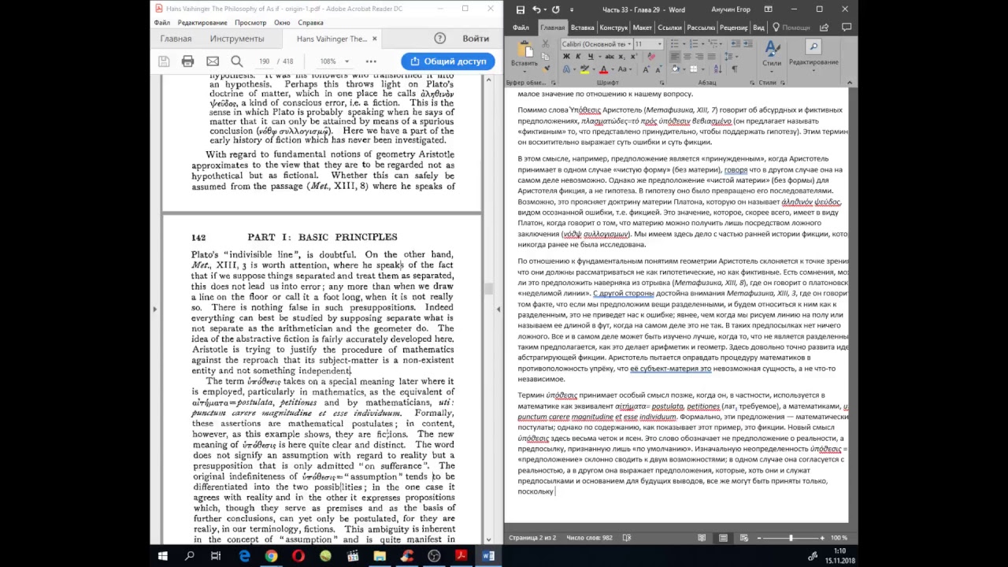This screenshot has height=567, width=1008.
Task: Copy selection icon in Word clipboard group
Action: click(545, 57)
